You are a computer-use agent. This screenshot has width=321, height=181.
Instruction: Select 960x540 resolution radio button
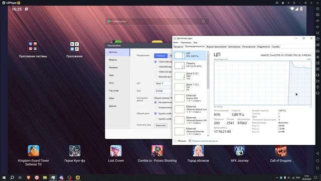pos(155,77)
